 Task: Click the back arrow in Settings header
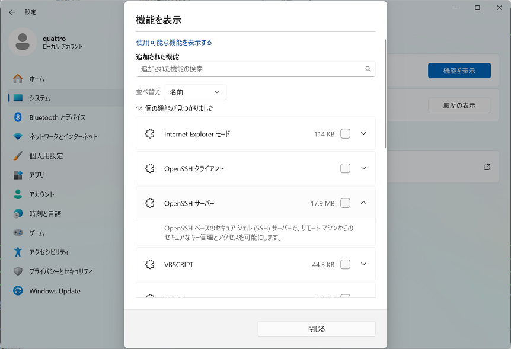[x=12, y=12]
